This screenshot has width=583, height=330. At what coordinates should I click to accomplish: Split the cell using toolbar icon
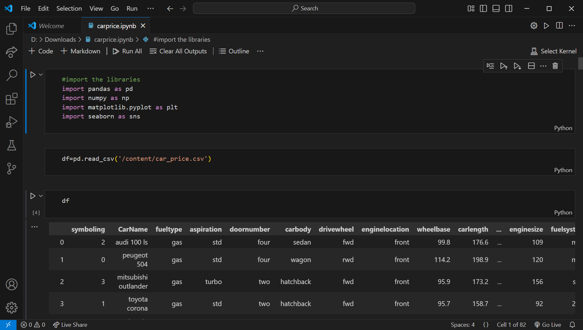click(531, 66)
